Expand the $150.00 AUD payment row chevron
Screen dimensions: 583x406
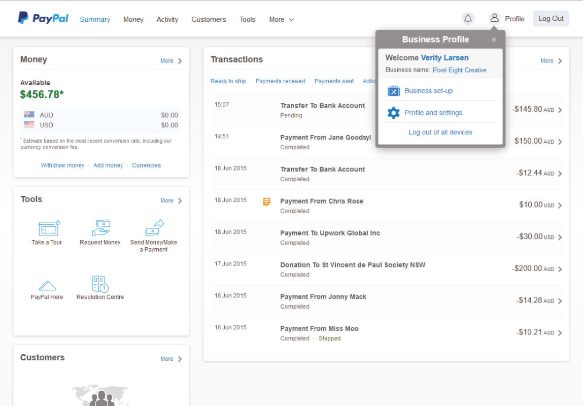click(x=560, y=142)
